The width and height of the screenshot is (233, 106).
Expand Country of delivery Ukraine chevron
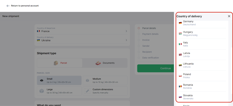(x=126, y=40)
